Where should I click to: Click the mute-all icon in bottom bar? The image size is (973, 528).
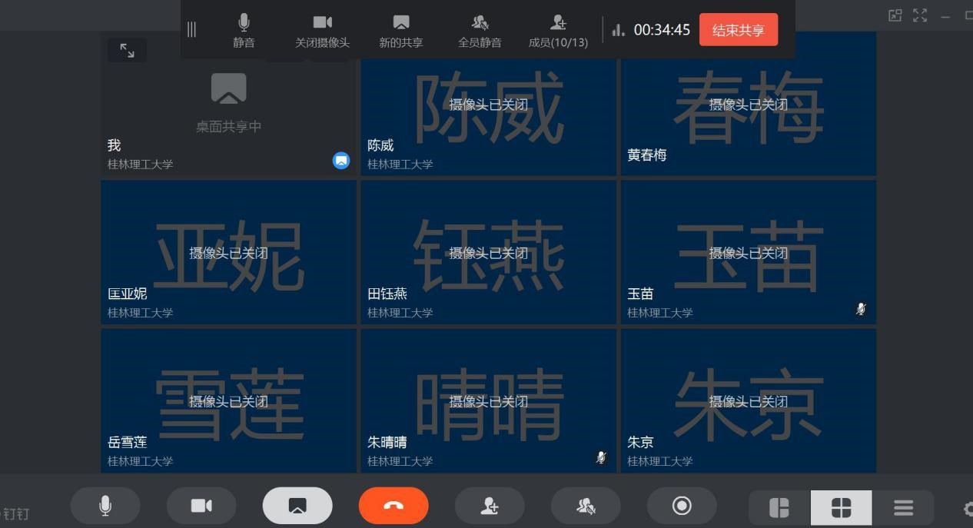586,505
